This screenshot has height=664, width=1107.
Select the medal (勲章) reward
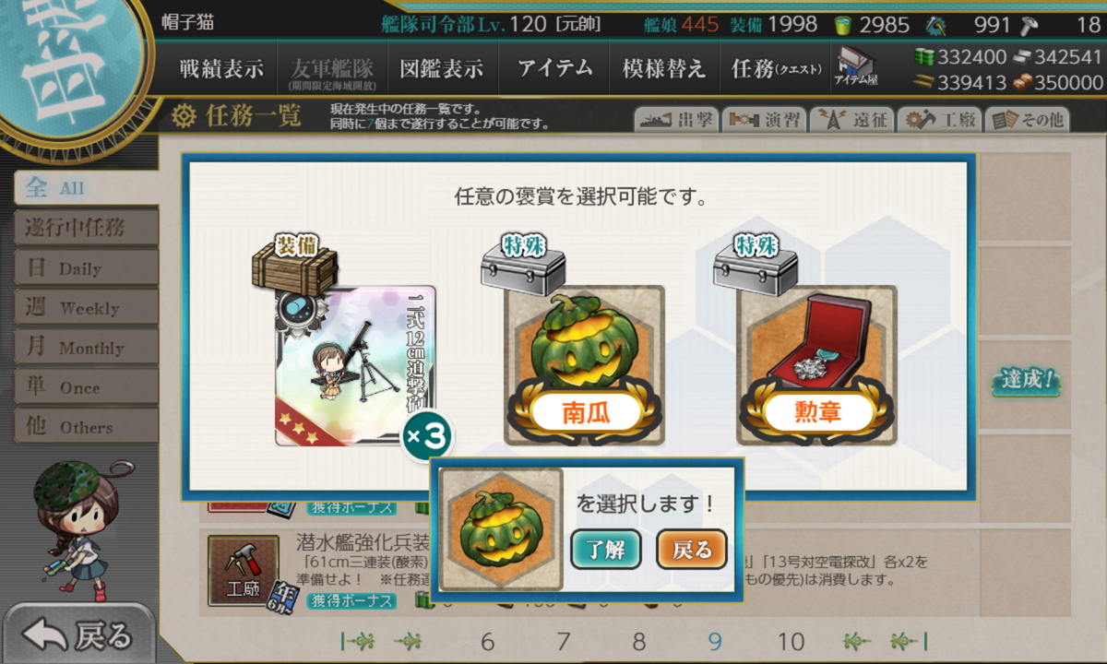point(816,365)
